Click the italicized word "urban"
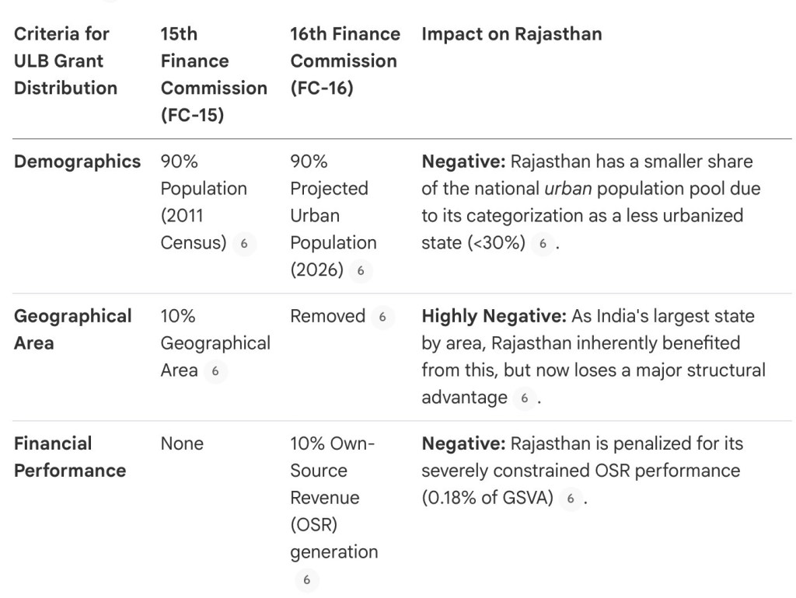 [566, 189]
